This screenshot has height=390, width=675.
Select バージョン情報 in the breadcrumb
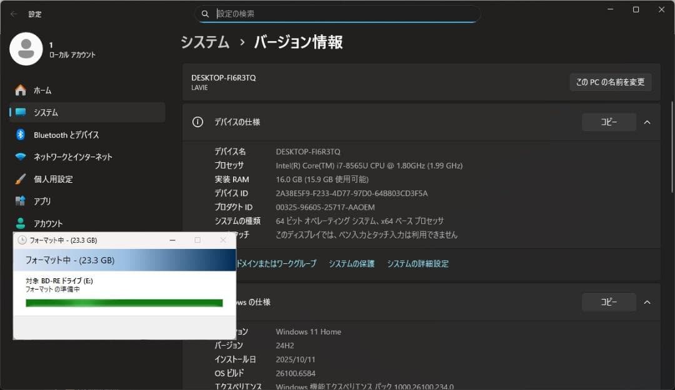pos(297,42)
